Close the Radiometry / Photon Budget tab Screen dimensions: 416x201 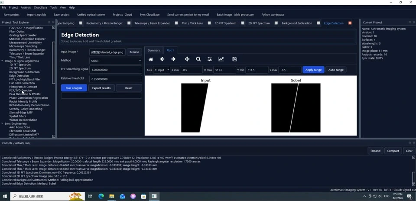[x=129, y=23]
